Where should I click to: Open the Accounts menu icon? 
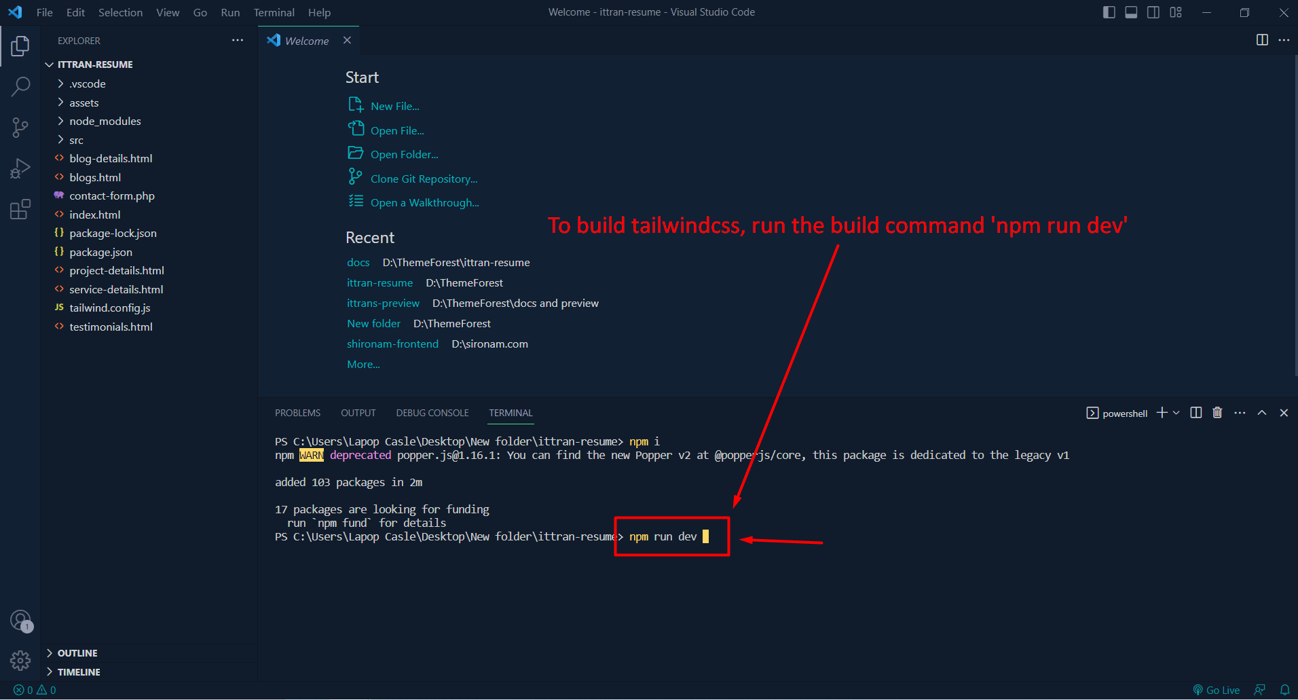pos(20,621)
